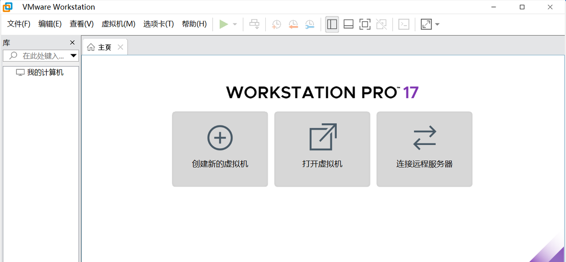Image resolution: width=566 pixels, height=262 pixels.
Task: Select 我的计算机 in the library tree
Action: point(45,72)
